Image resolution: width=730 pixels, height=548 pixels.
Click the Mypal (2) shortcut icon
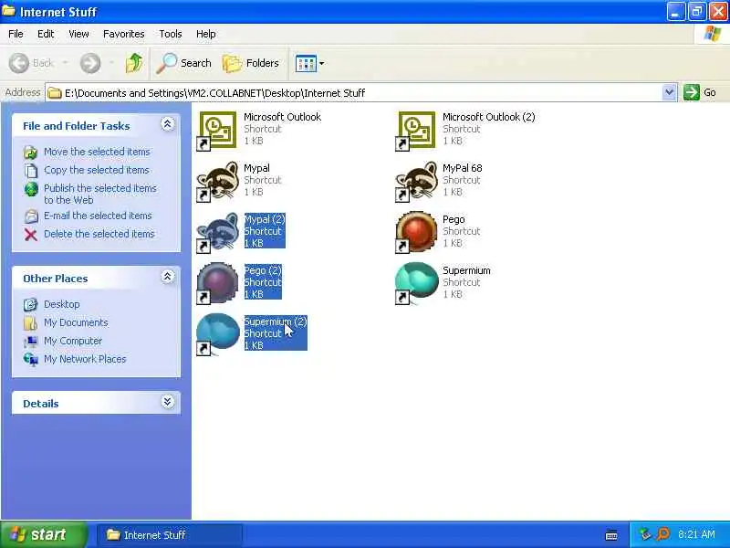tap(217, 233)
